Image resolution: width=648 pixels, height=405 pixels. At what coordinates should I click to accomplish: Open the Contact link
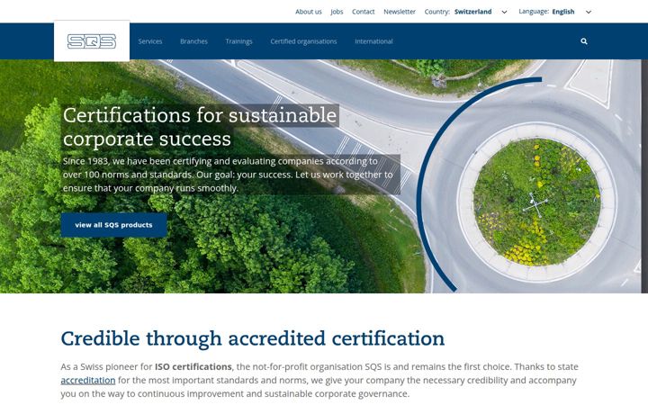coord(364,12)
